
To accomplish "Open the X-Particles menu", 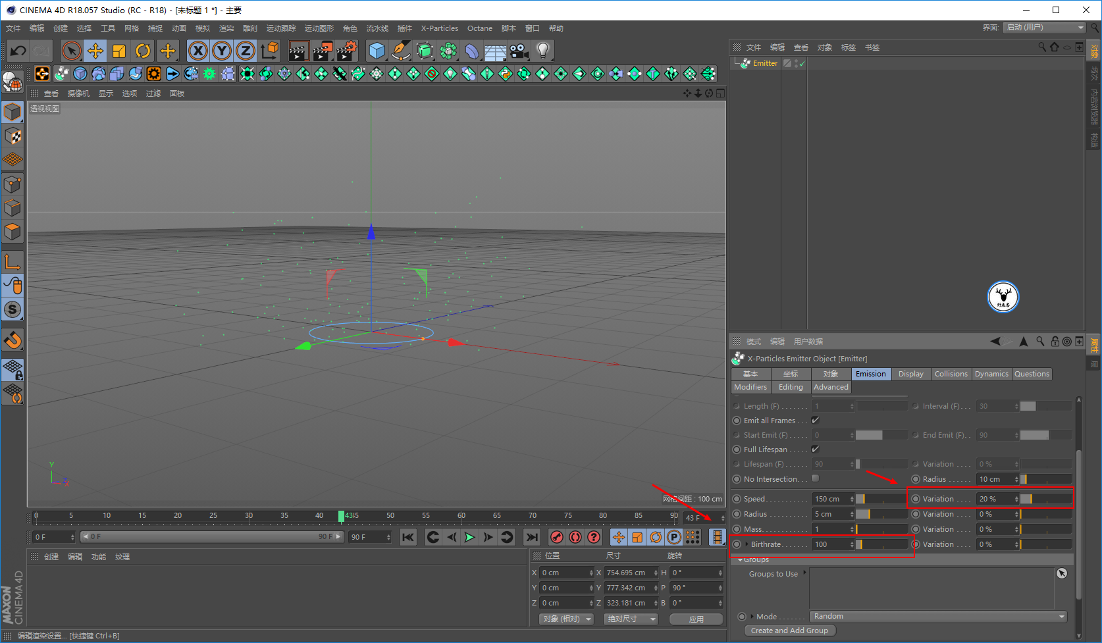I will [440, 28].
